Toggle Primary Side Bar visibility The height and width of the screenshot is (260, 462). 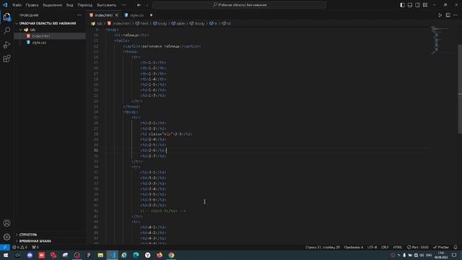point(402,5)
